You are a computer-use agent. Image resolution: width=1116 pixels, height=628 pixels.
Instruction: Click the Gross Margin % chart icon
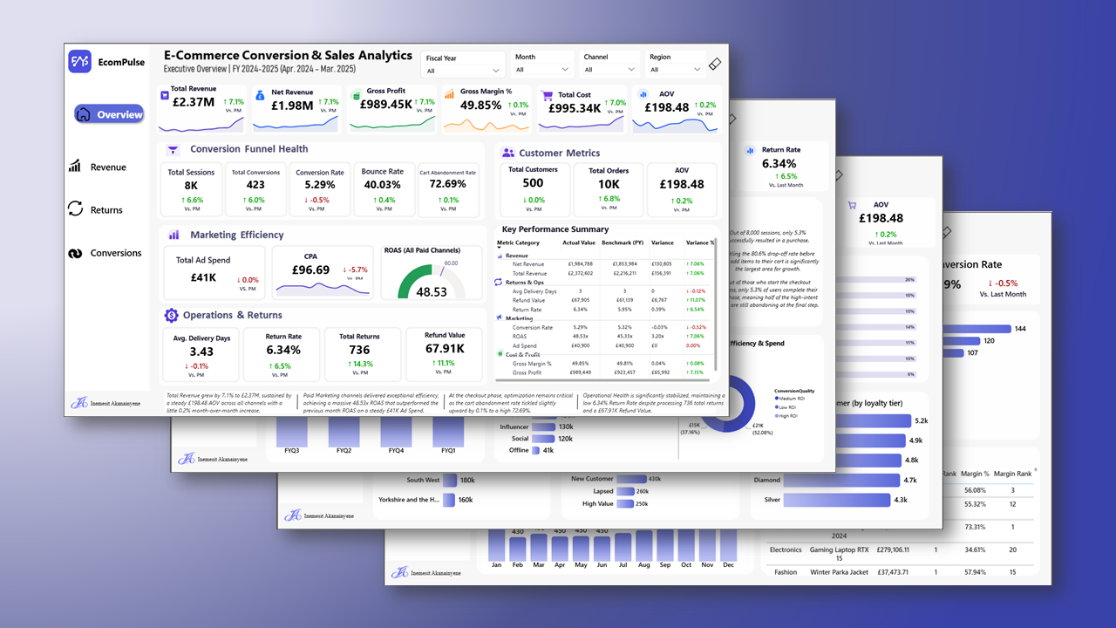pyautogui.click(x=449, y=94)
